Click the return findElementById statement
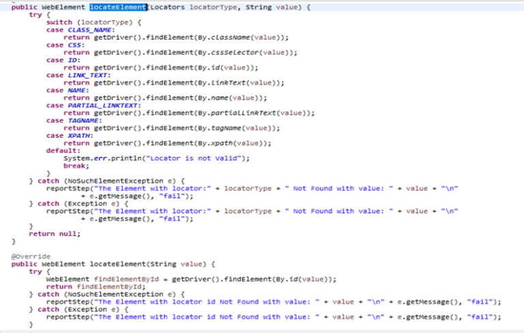524x333 pixels. (x=98, y=286)
